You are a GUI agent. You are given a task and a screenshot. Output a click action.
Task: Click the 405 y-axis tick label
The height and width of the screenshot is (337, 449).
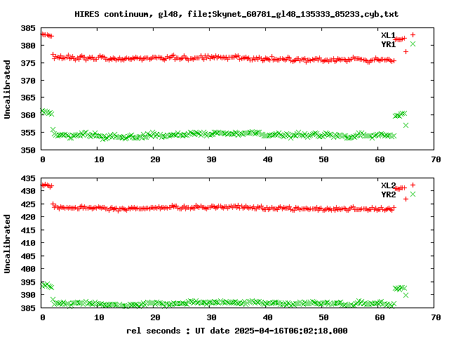click(28, 256)
